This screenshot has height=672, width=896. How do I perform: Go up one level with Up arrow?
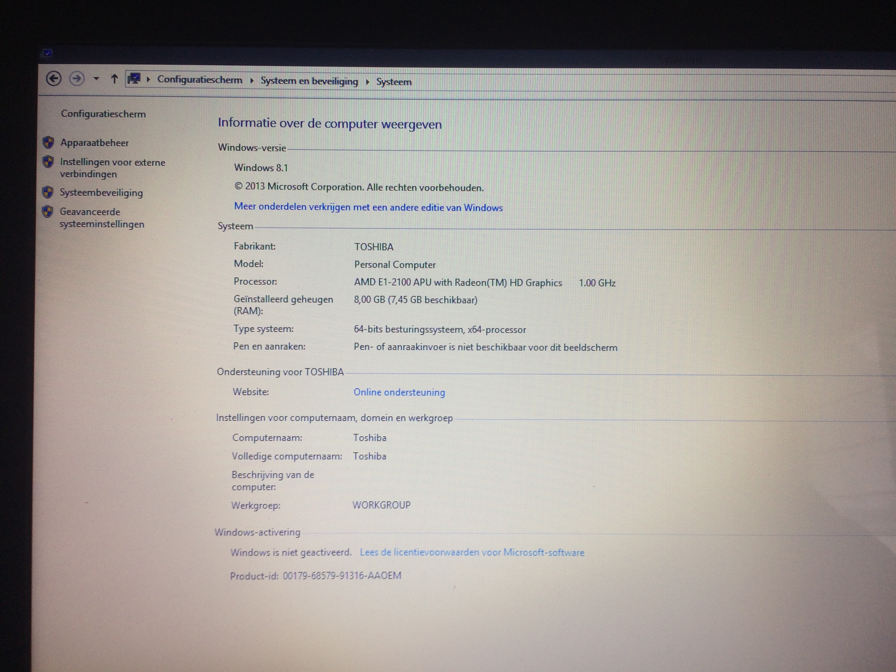coord(114,79)
